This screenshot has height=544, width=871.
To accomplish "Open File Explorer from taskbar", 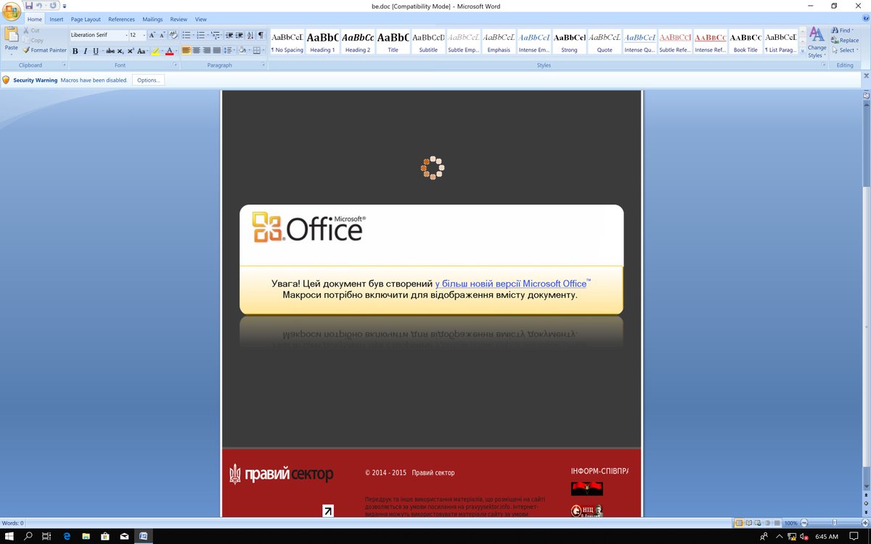I will [85, 536].
